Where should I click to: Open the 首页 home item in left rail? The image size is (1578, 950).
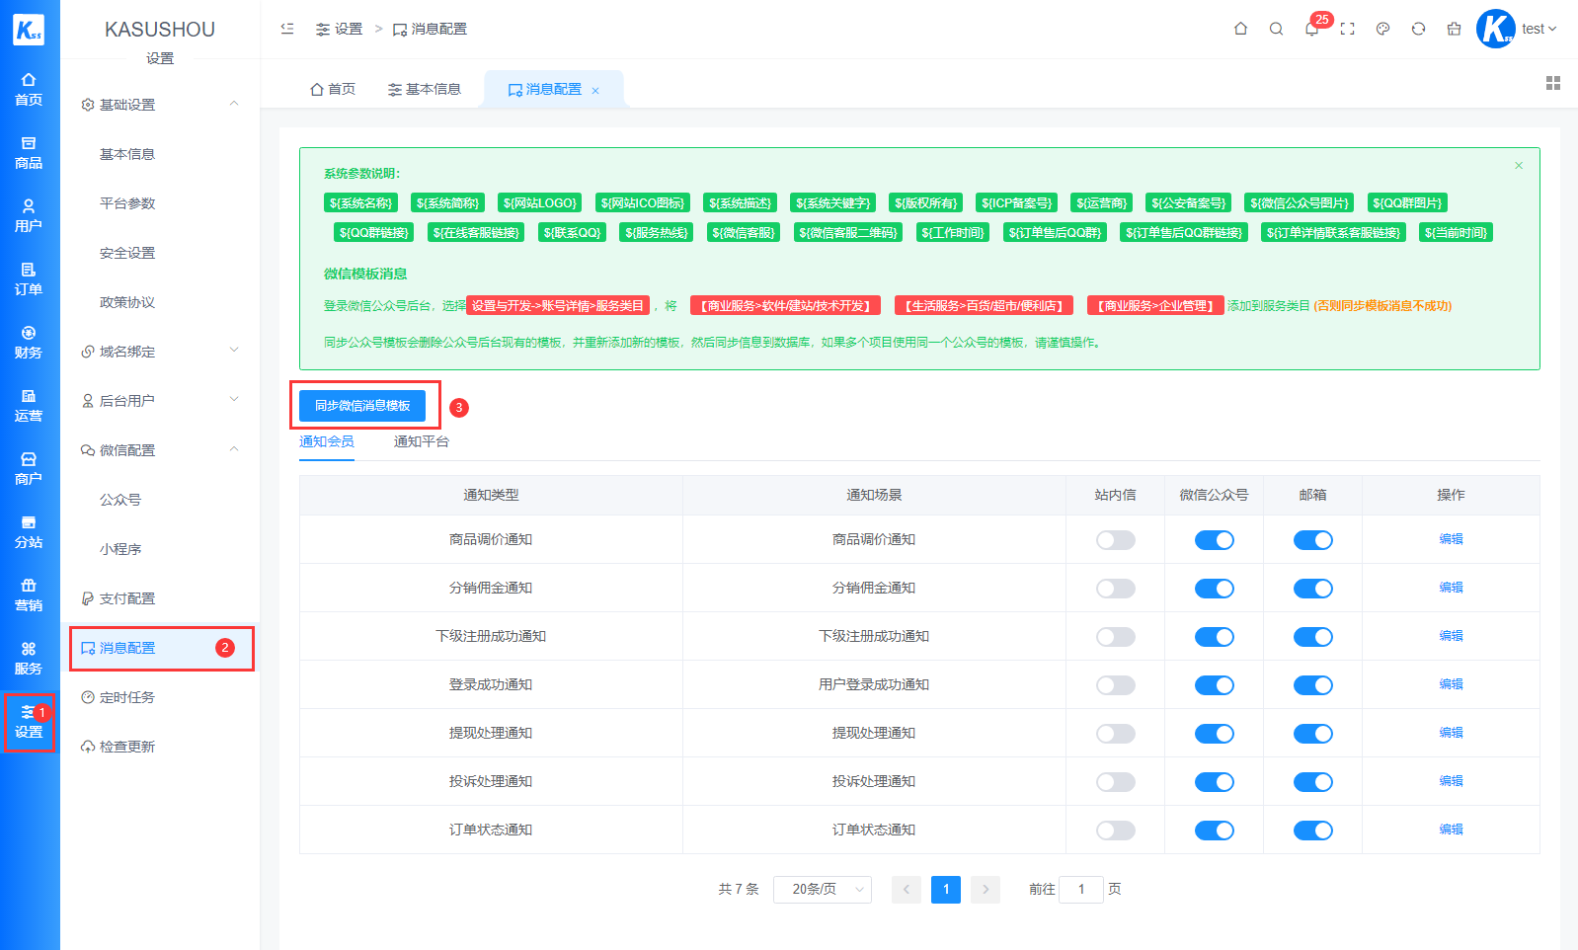click(x=29, y=89)
